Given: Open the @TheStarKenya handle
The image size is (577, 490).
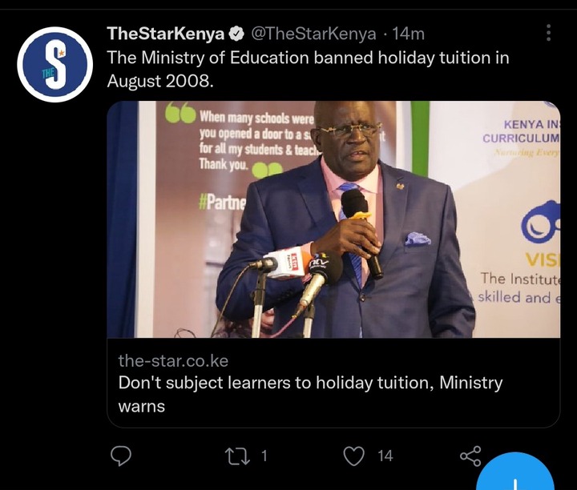Looking at the screenshot, I should click(313, 34).
